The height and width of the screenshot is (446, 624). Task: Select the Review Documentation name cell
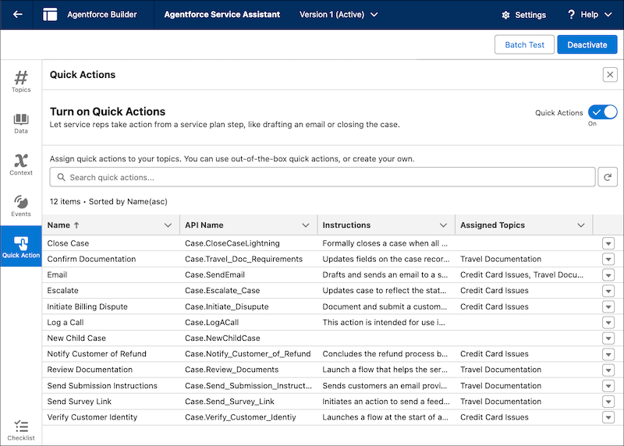point(111,370)
